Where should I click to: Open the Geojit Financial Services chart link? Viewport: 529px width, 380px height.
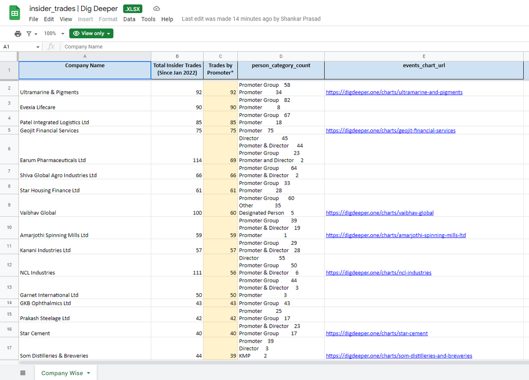tap(391, 130)
